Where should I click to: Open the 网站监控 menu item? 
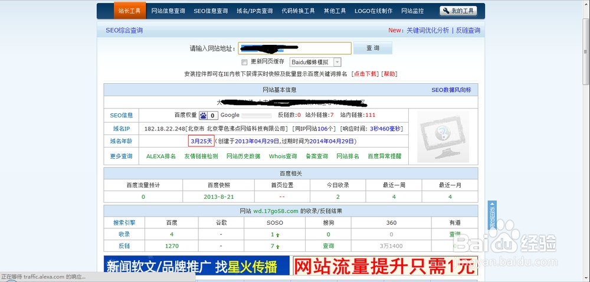(412, 11)
